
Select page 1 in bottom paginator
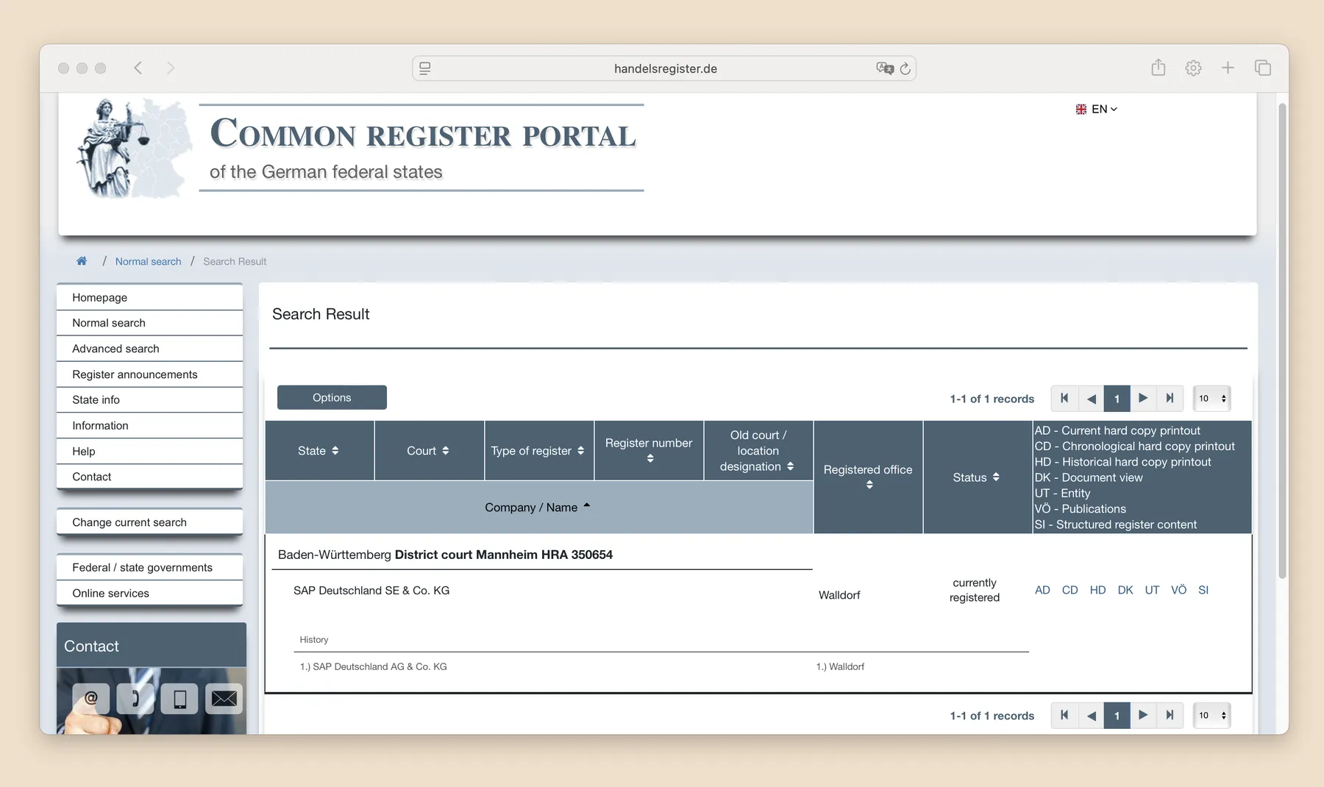(x=1117, y=715)
